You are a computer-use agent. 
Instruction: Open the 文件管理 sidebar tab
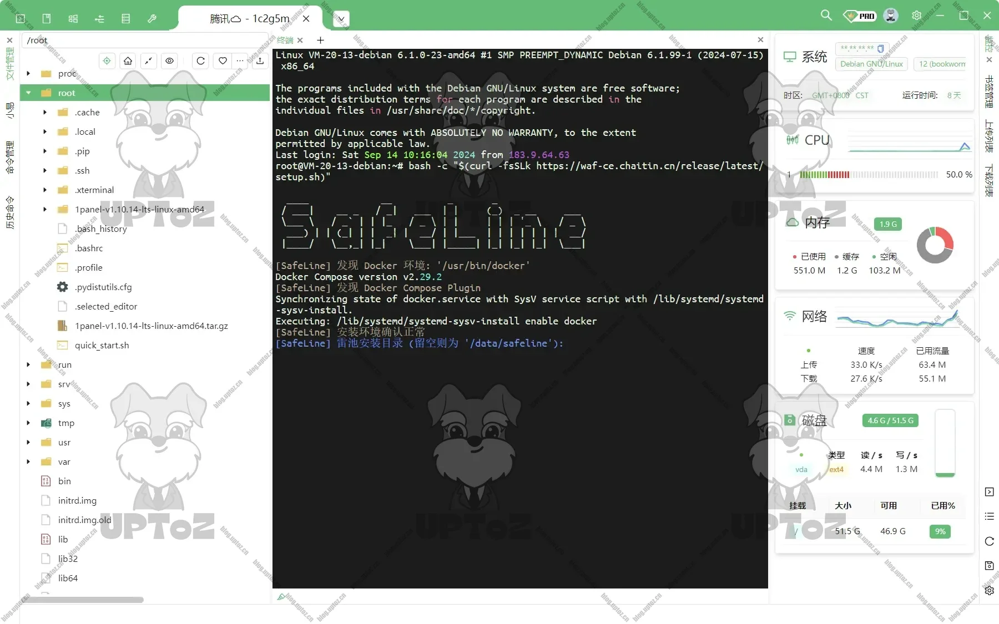tap(9, 64)
